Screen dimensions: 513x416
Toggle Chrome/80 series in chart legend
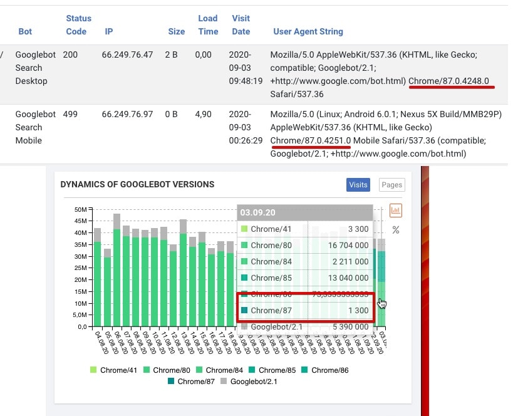(167, 370)
